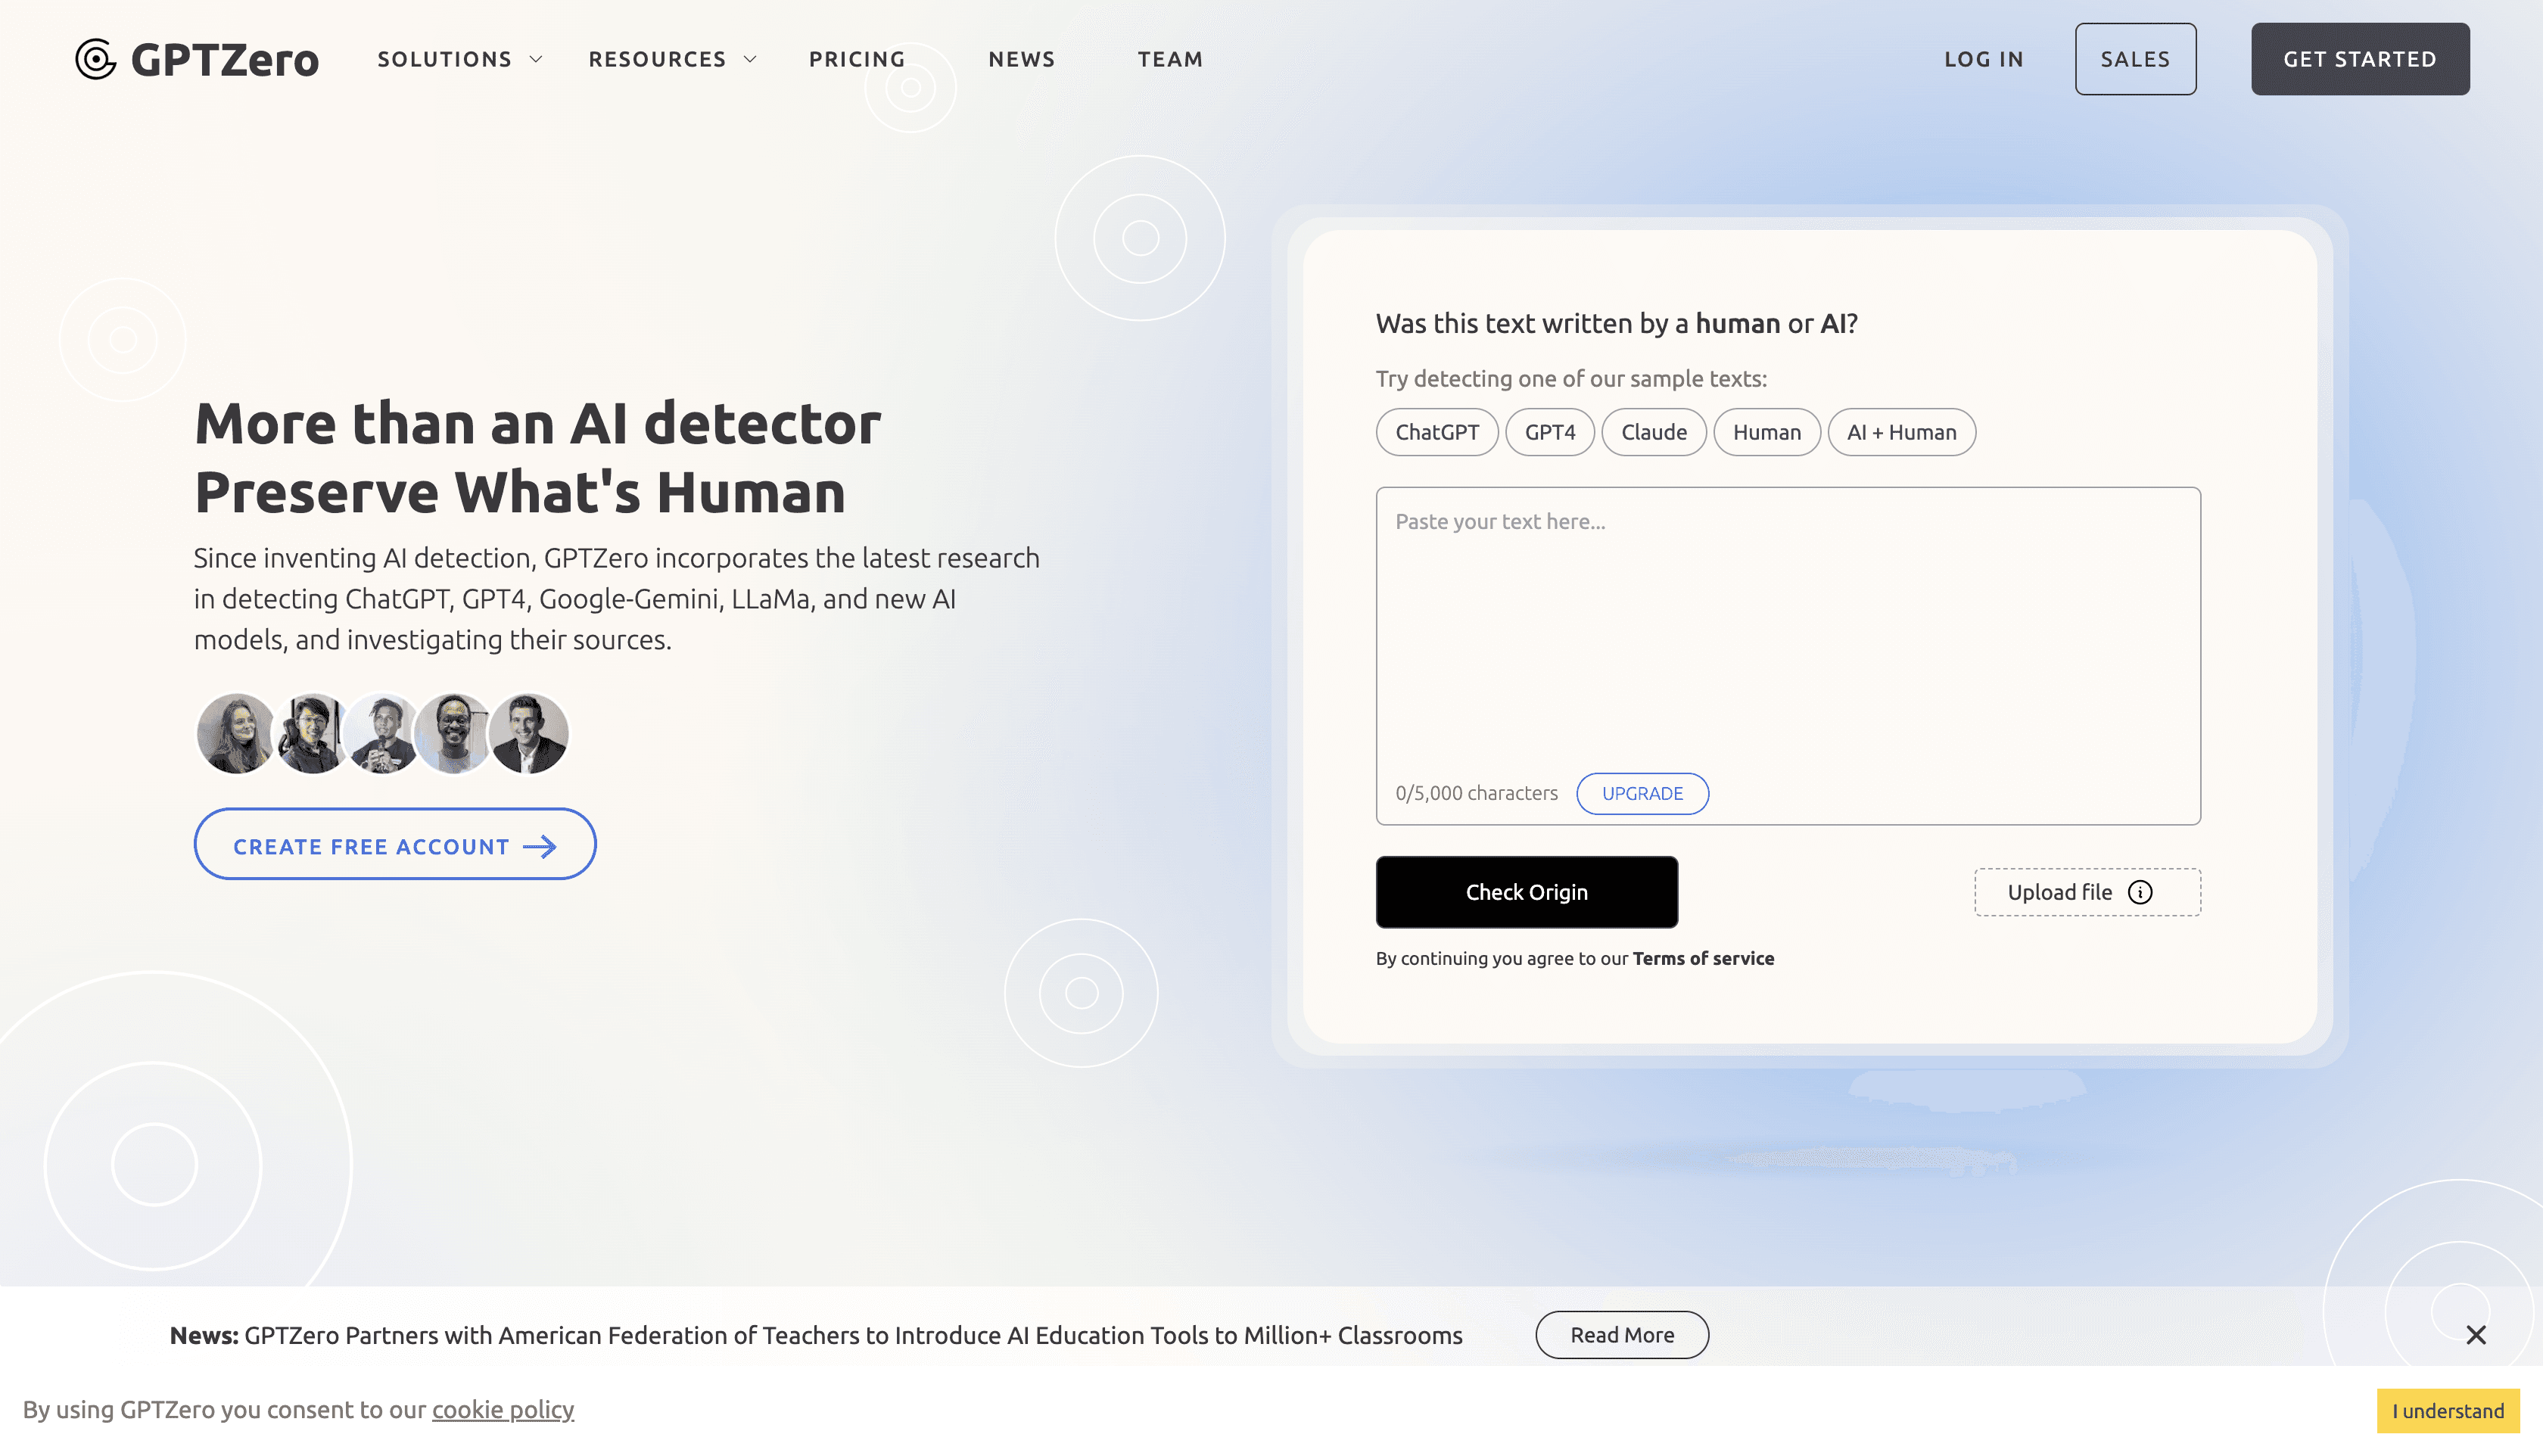Viewport: 2543px width, 1456px height.
Task: Click the Terms of service link
Action: 1703,957
